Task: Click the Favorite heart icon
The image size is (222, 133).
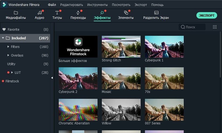Action: click(x=4, y=29)
